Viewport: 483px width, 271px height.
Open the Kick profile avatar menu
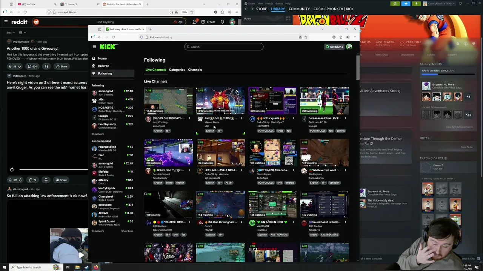(349, 47)
